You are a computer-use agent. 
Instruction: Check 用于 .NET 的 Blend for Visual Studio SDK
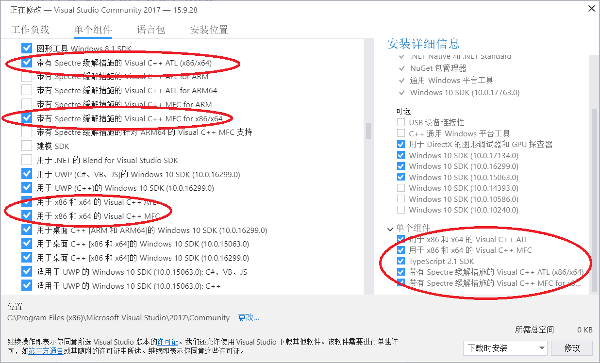pos(27,160)
